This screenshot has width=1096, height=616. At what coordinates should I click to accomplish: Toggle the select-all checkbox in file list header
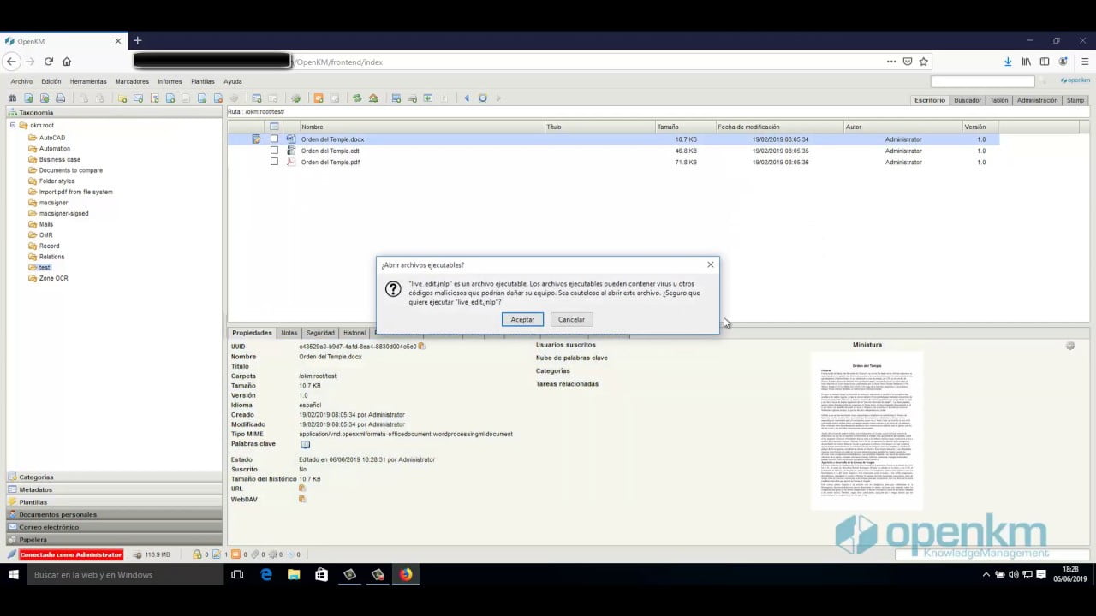click(x=274, y=127)
